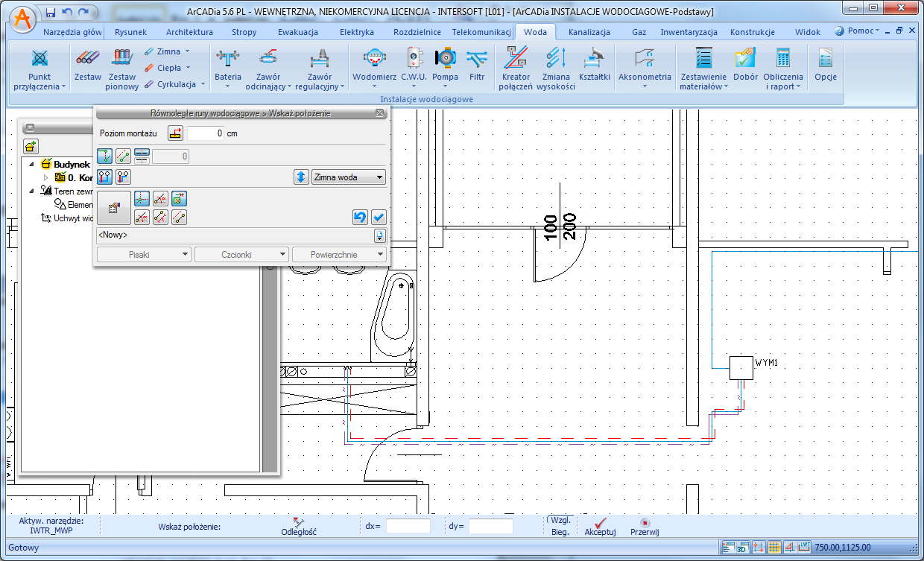Toggle the crosshair tracking snap button
This screenshot has width=924, height=561.
pos(142,199)
